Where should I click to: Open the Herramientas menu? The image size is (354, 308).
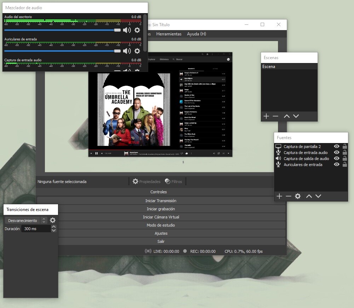point(169,34)
